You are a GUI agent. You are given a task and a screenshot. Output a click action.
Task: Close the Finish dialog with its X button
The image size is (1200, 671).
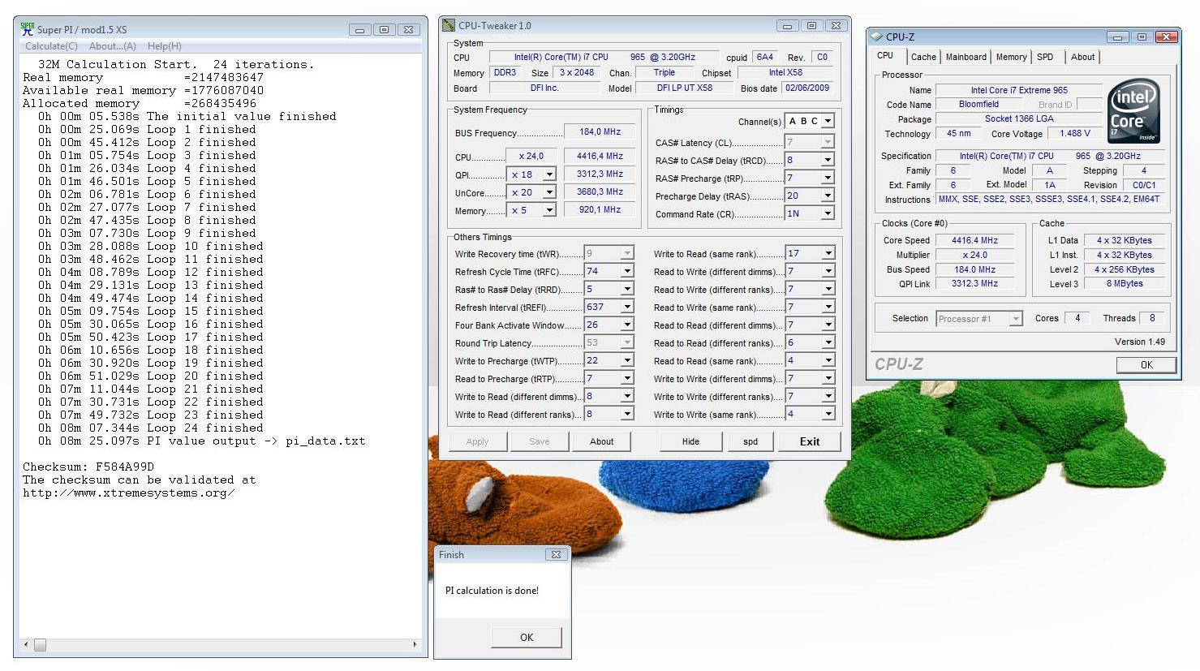pyautogui.click(x=556, y=555)
